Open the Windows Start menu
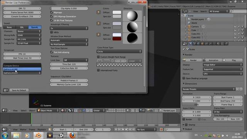Screen dimensions: 247x139 click(5, 136)
